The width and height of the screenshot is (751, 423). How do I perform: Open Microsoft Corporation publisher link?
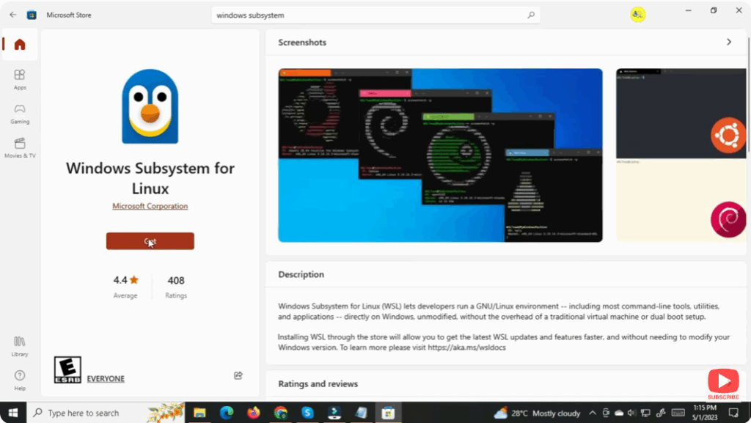[x=150, y=206]
